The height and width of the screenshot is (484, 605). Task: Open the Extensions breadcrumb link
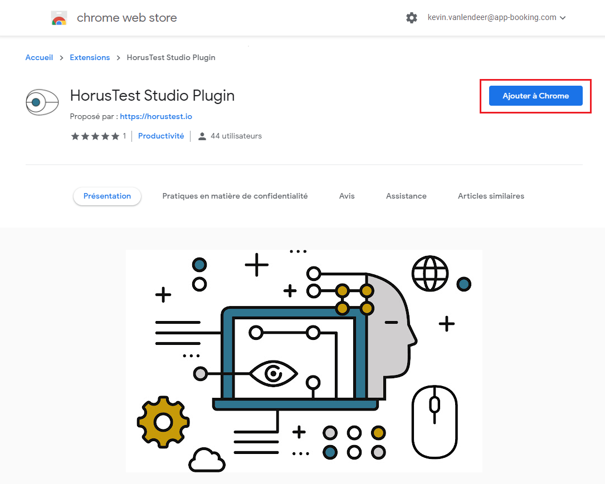90,57
